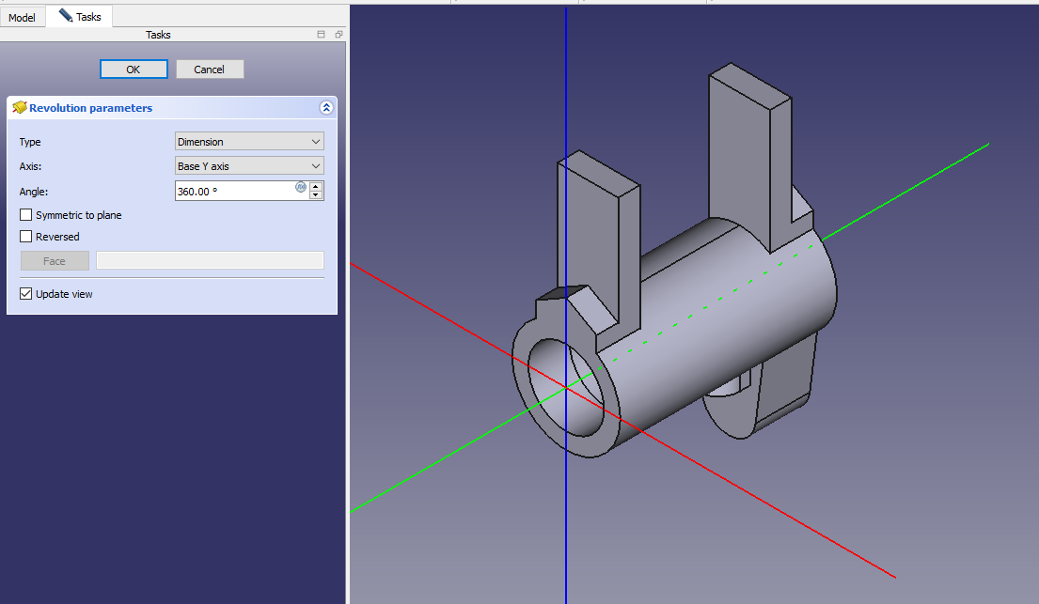Open the Type dropdown showing Dimension
1039x604 pixels.
[x=249, y=142]
